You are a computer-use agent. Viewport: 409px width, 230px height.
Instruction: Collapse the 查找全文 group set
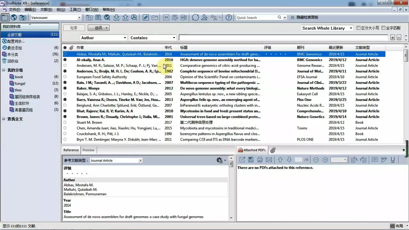click(x=4, y=119)
